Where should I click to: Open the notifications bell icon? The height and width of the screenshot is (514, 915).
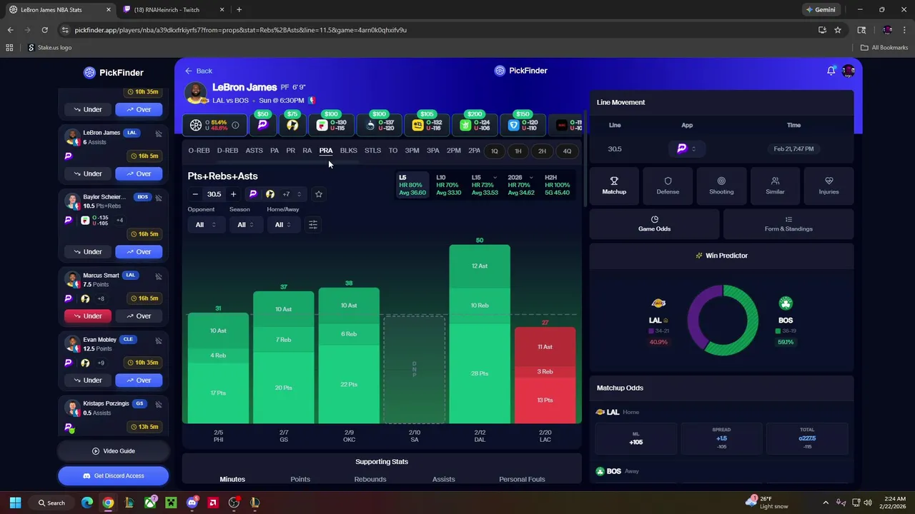[x=831, y=71]
